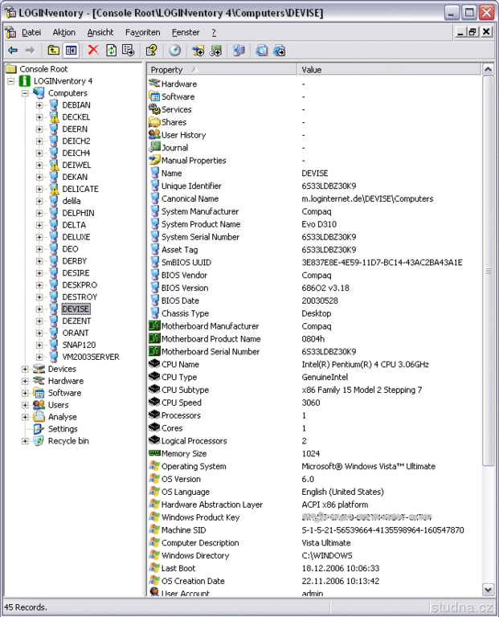Sort by the Property column header
Viewport: 499px width, 617px height.
click(x=222, y=70)
